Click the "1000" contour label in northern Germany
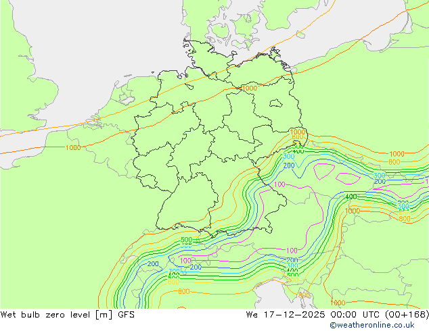The height and width of the screenshot is (331, 429). 250,88
